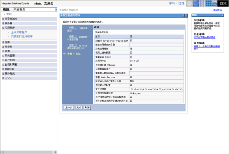Screen dimensions: 229x154
Task: Collapse the 应用程序 navigation section
Action: [3, 28]
